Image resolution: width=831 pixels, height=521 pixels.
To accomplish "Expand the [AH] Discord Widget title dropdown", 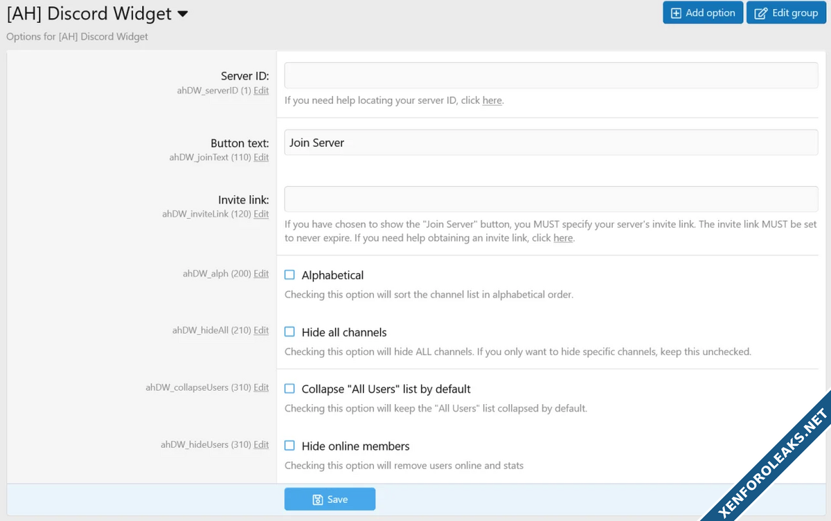I will (183, 14).
